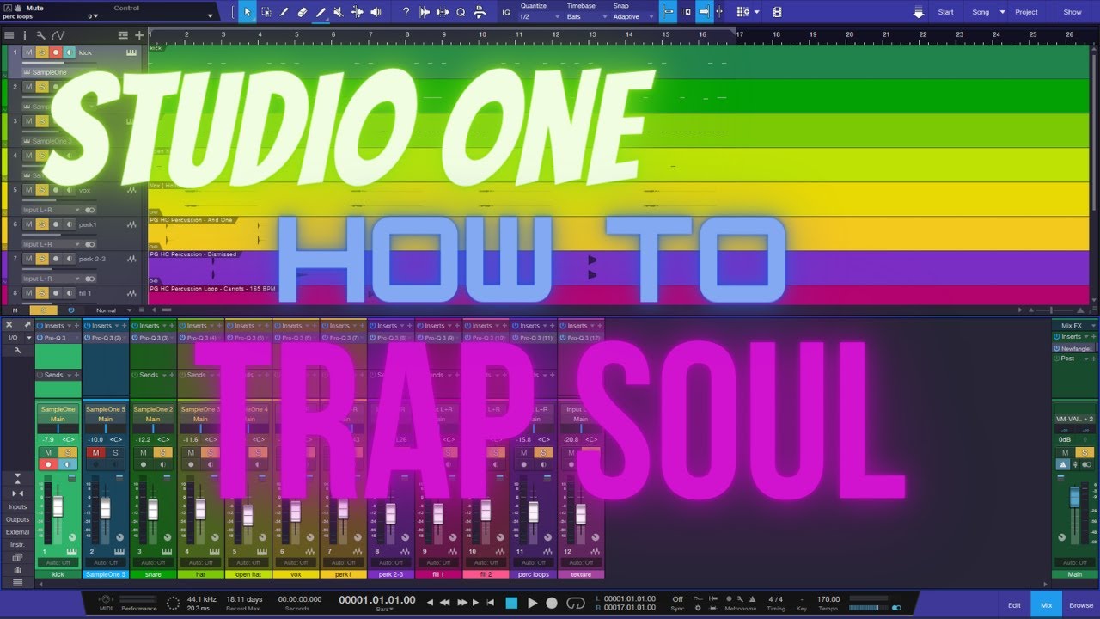Open Auto: Off dropdown on kick channel

pyautogui.click(x=58, y=562)
